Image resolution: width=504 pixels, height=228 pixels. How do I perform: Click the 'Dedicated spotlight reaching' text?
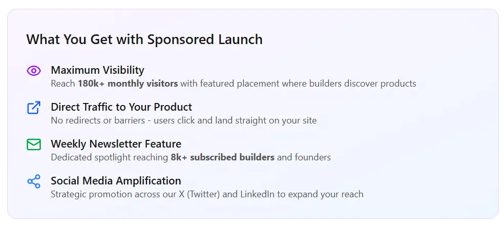click(109, 157)
